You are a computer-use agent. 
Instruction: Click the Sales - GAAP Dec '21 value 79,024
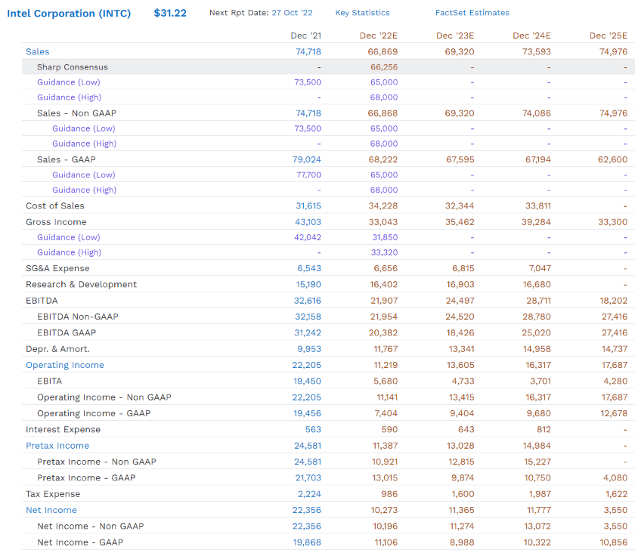pos(307,159)
